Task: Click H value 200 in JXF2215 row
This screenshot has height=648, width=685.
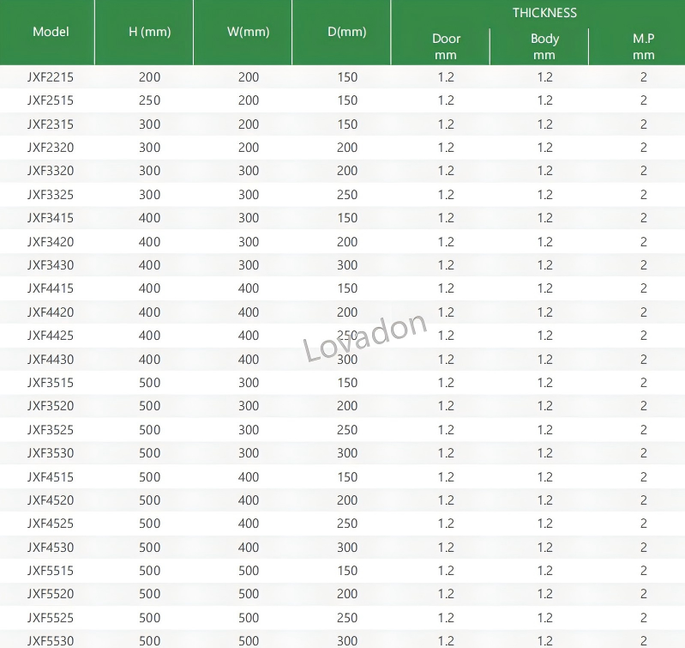Action: (x=149, y=77)
